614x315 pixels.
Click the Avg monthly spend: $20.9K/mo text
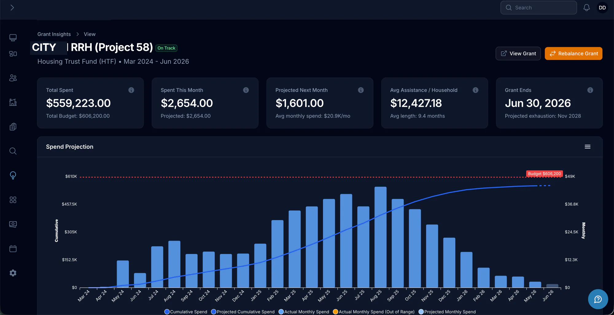click(313, 116)
